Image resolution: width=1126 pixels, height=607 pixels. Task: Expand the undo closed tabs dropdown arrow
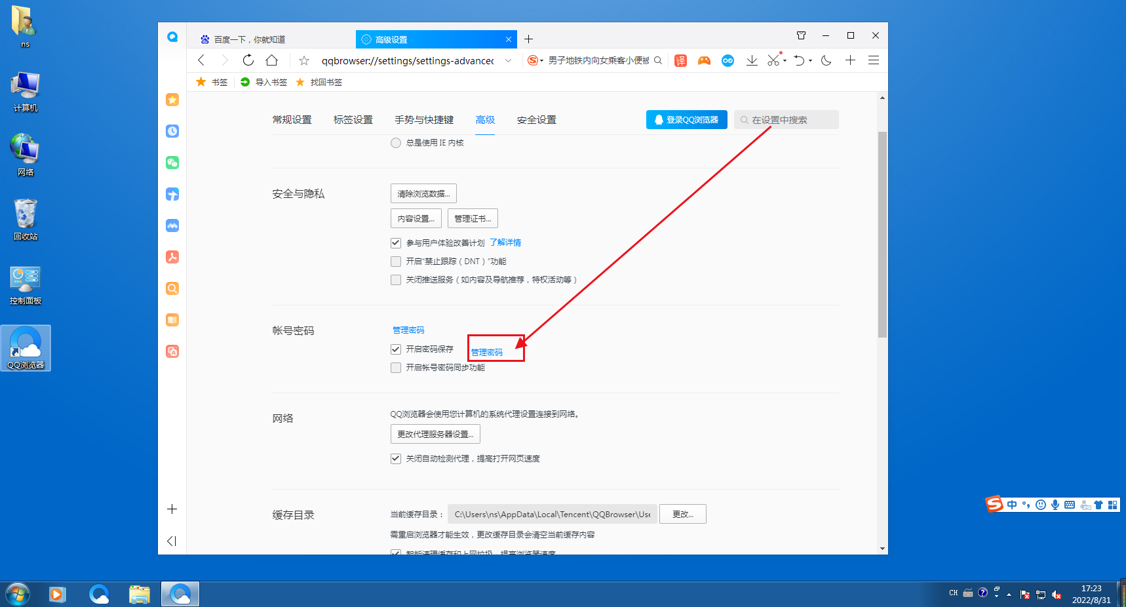point(811,60)
